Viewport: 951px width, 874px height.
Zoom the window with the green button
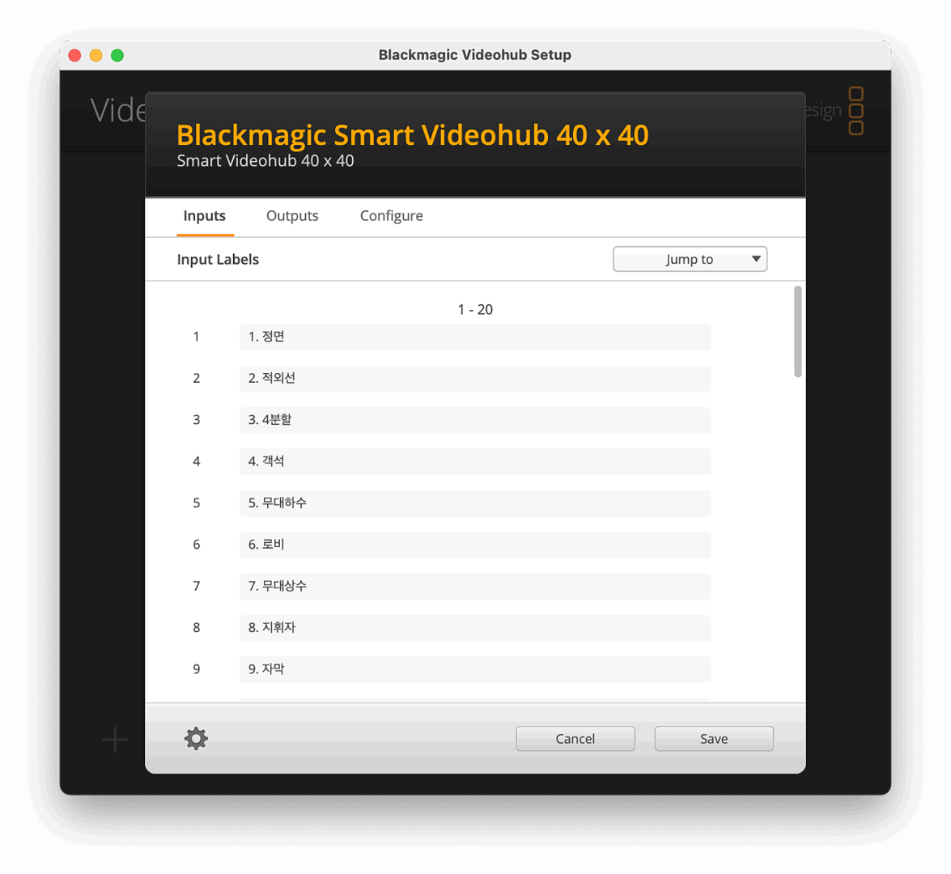[x=117, y=55]
